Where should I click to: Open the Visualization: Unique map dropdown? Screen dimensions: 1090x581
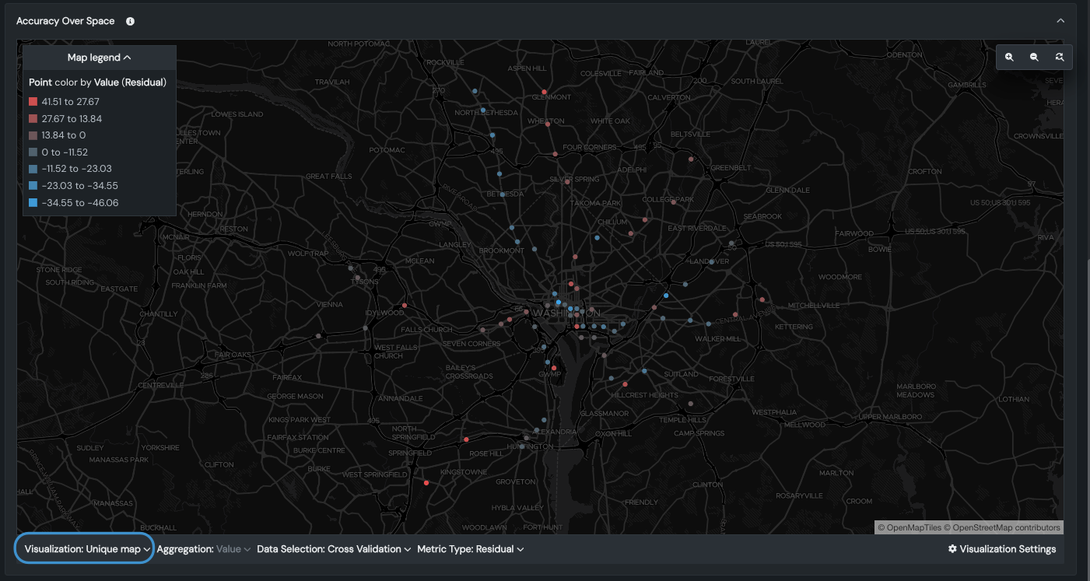pos(84,549)
